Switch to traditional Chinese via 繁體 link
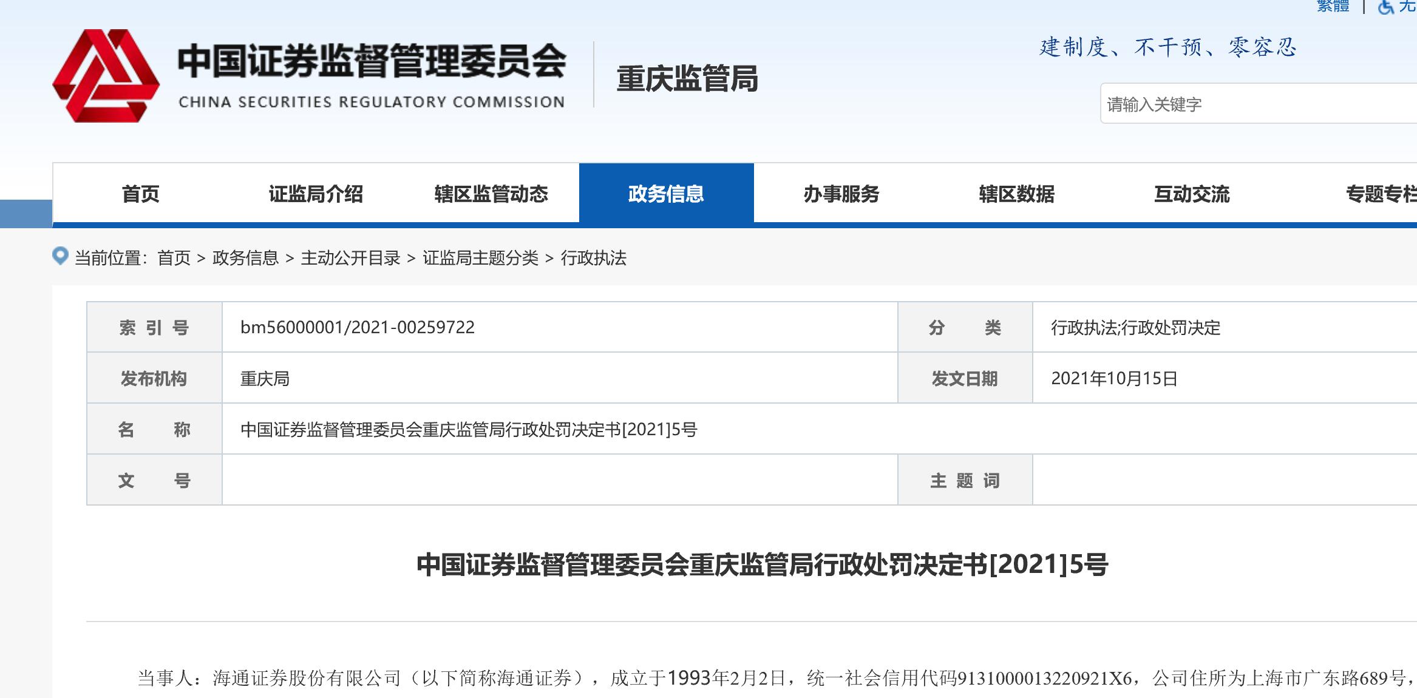Screen dimensions: 1417x698 click(1333, 6)
